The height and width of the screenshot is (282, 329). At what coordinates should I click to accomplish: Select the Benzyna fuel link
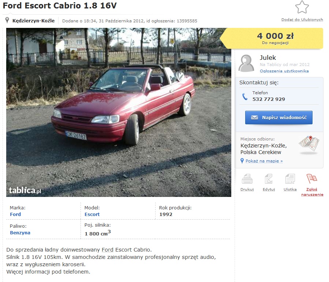coord(20,232)
